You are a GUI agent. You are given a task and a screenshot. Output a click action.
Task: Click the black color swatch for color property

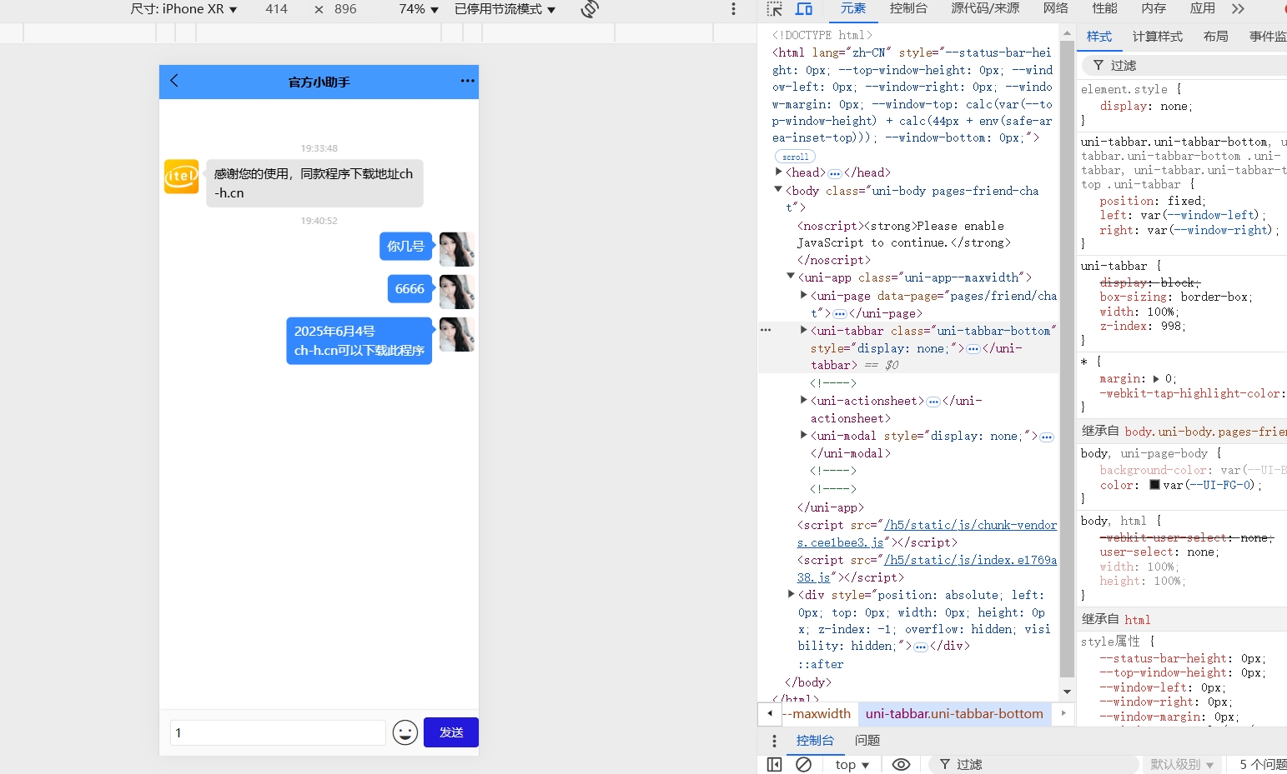[1154, 484]
